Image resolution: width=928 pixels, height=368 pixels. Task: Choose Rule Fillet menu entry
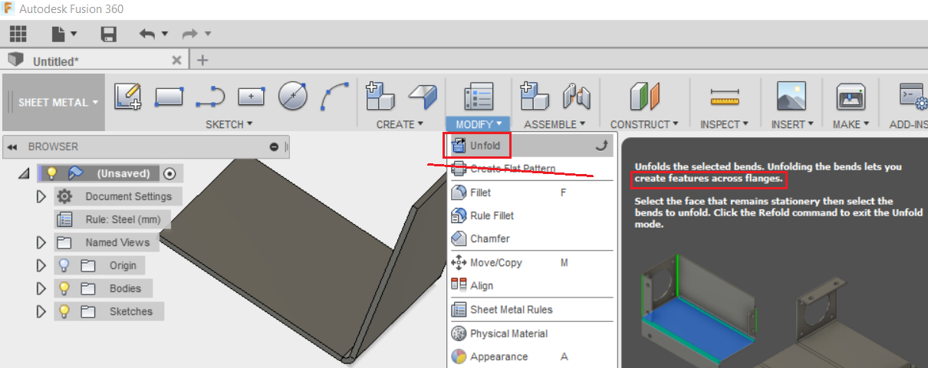coord(531,215)
